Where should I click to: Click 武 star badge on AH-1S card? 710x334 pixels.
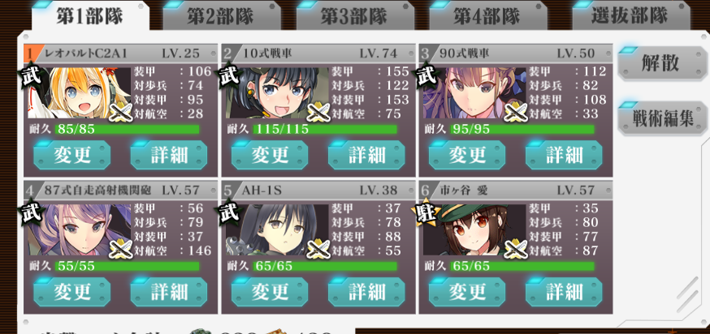pyautogui.click(x=229, y=213)
